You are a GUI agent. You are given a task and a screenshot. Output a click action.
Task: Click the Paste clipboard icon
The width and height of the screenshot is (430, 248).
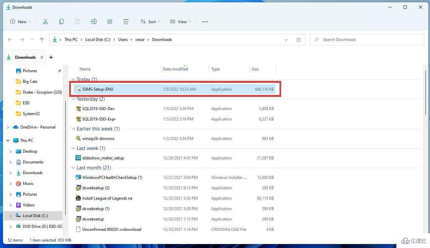pyautogui.click(x=78, y=21)
